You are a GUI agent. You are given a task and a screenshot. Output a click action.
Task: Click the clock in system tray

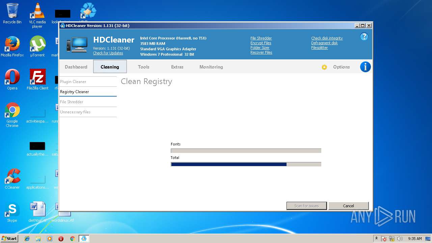pos(415,239)
